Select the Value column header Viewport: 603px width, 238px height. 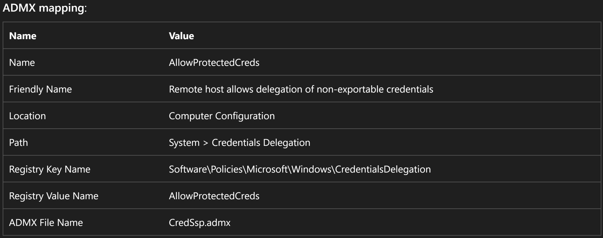point(181,36)
